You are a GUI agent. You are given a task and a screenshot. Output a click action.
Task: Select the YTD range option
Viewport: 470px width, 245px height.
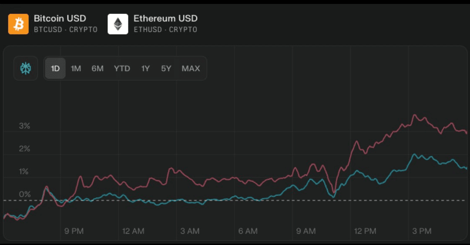point(122,68)
